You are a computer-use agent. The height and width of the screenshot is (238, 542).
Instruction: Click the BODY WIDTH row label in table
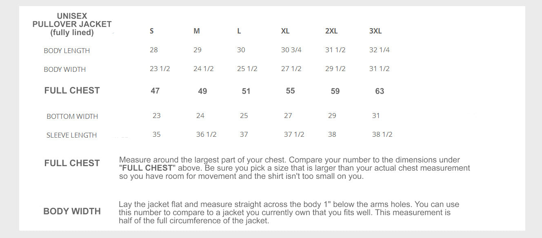[64, 69]
